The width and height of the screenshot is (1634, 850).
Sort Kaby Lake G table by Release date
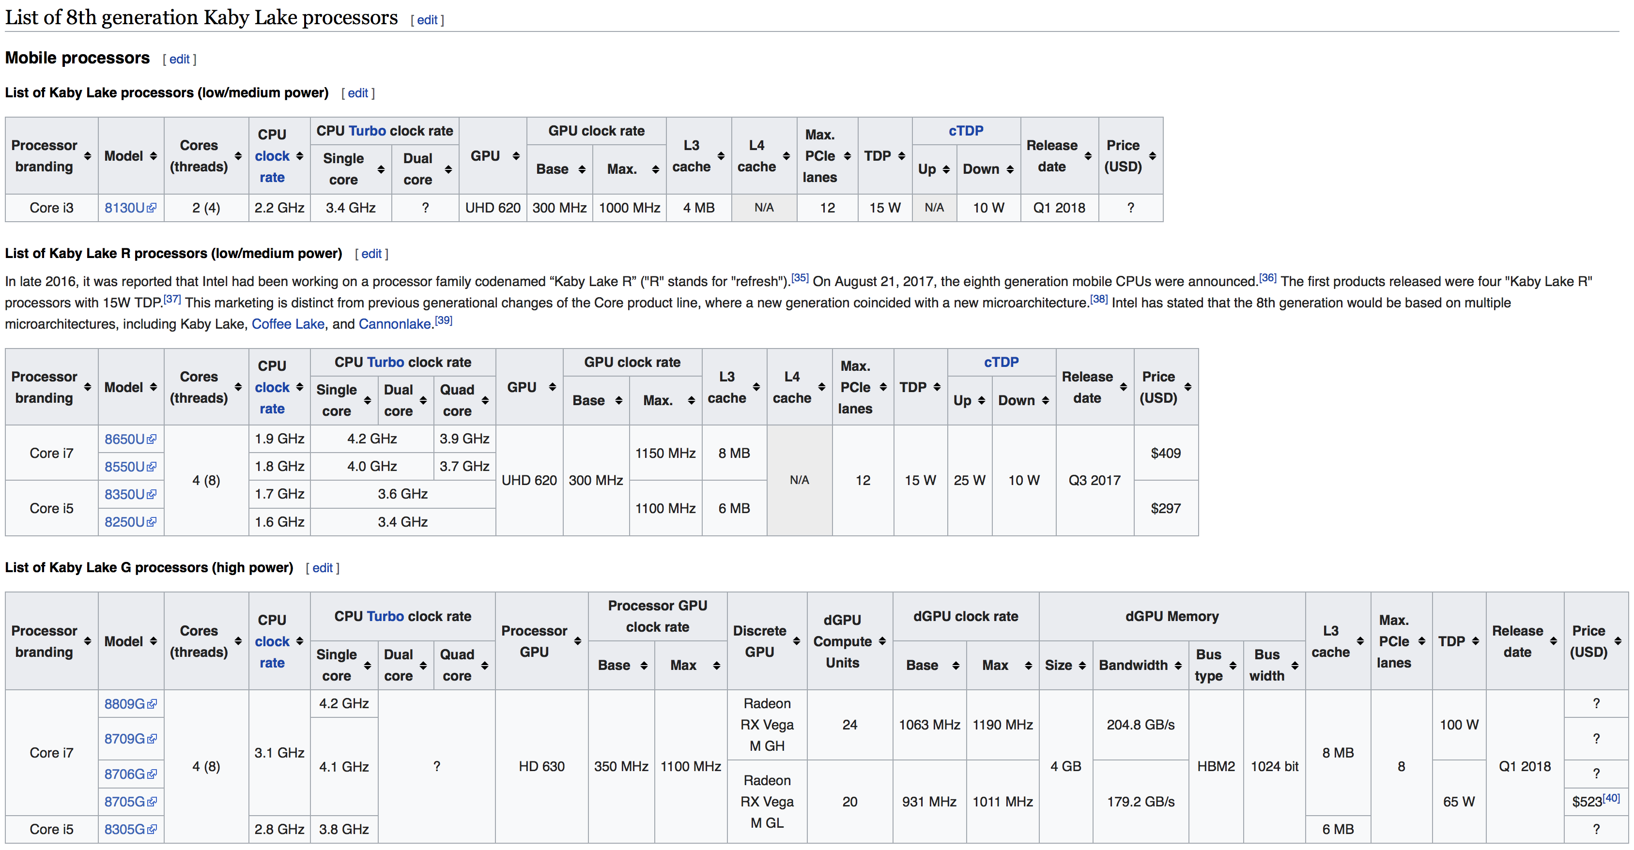[x=1554, y=641]
